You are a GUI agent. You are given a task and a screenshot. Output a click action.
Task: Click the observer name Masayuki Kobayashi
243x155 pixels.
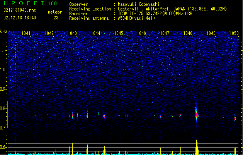tap(139, 4)
